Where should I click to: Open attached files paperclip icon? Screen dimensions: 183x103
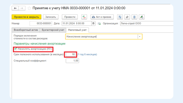127,17
